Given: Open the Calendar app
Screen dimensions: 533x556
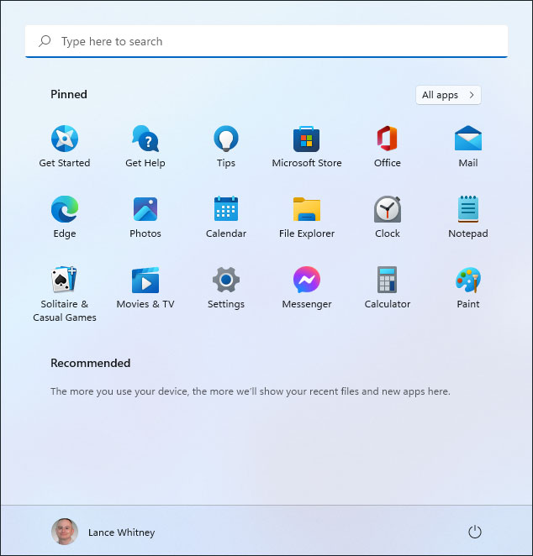Looking at the screenshot, I should (x=226, y=210).
